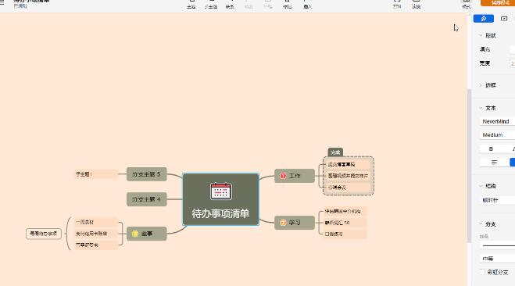Click the orange priority 2 marker on 学习

(283, 223)
